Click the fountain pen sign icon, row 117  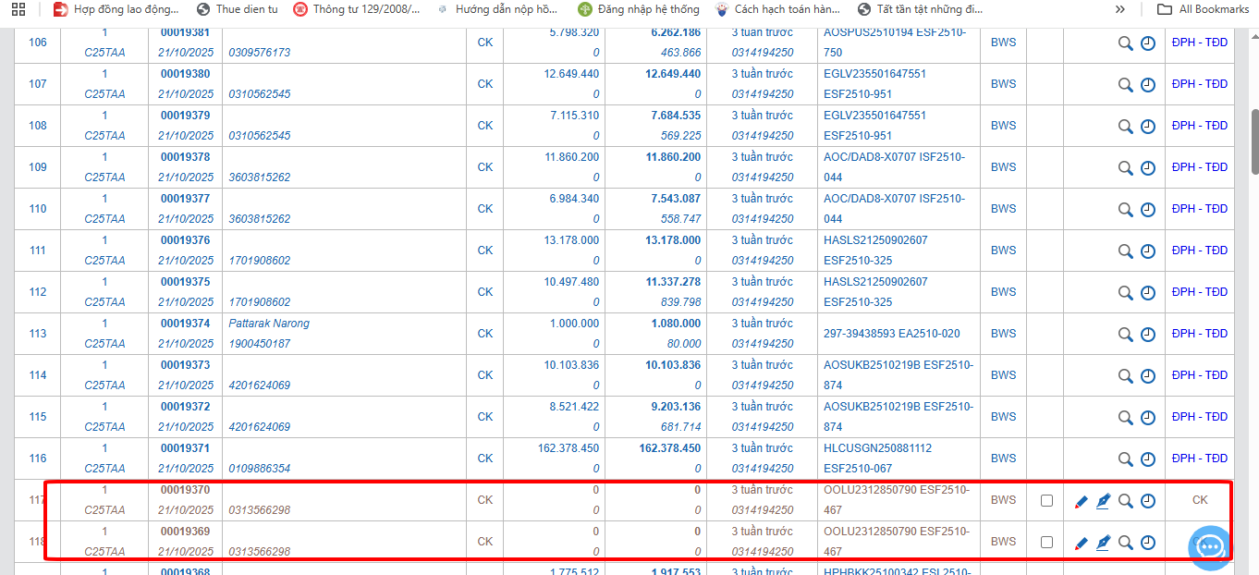pos(1103,501)
